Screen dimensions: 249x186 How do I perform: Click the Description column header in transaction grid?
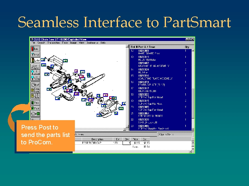[97, 139]
